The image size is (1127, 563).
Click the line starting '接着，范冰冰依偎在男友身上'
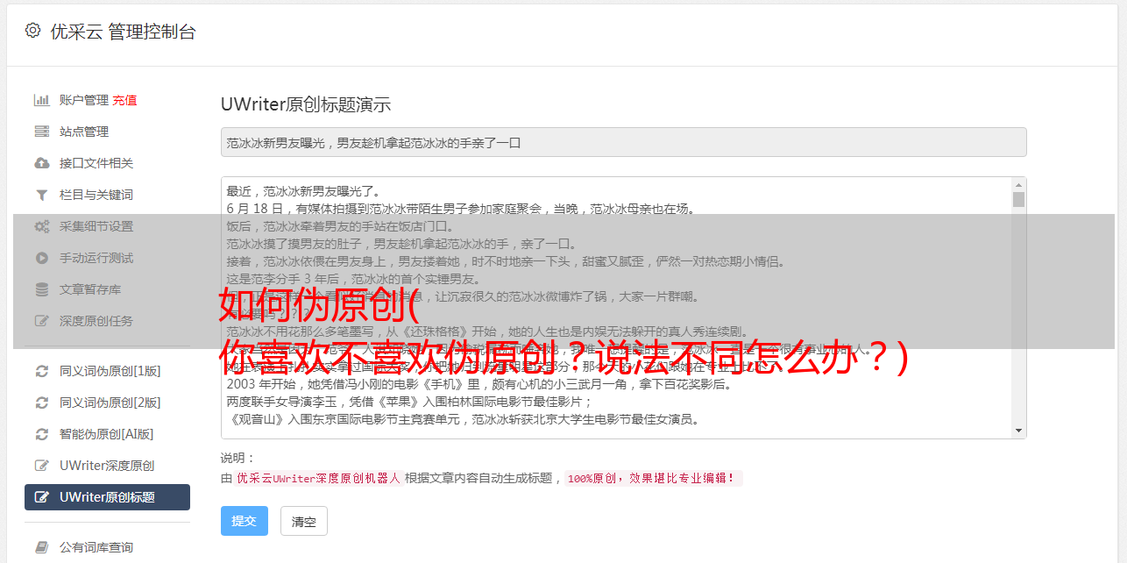tap(507, 261)
